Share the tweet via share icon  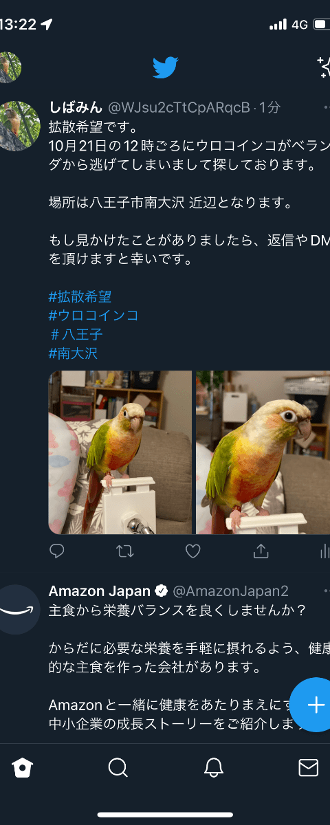tap(261, 551)
